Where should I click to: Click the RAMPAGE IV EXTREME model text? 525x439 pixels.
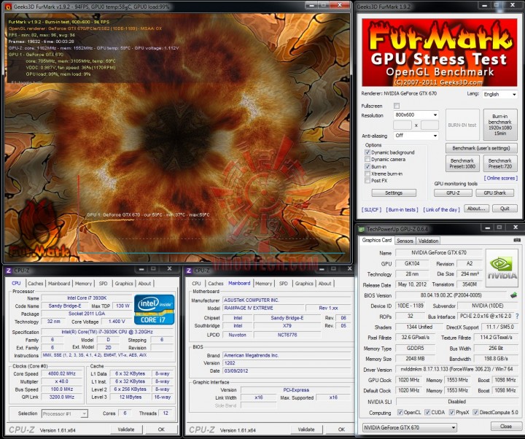249,308
